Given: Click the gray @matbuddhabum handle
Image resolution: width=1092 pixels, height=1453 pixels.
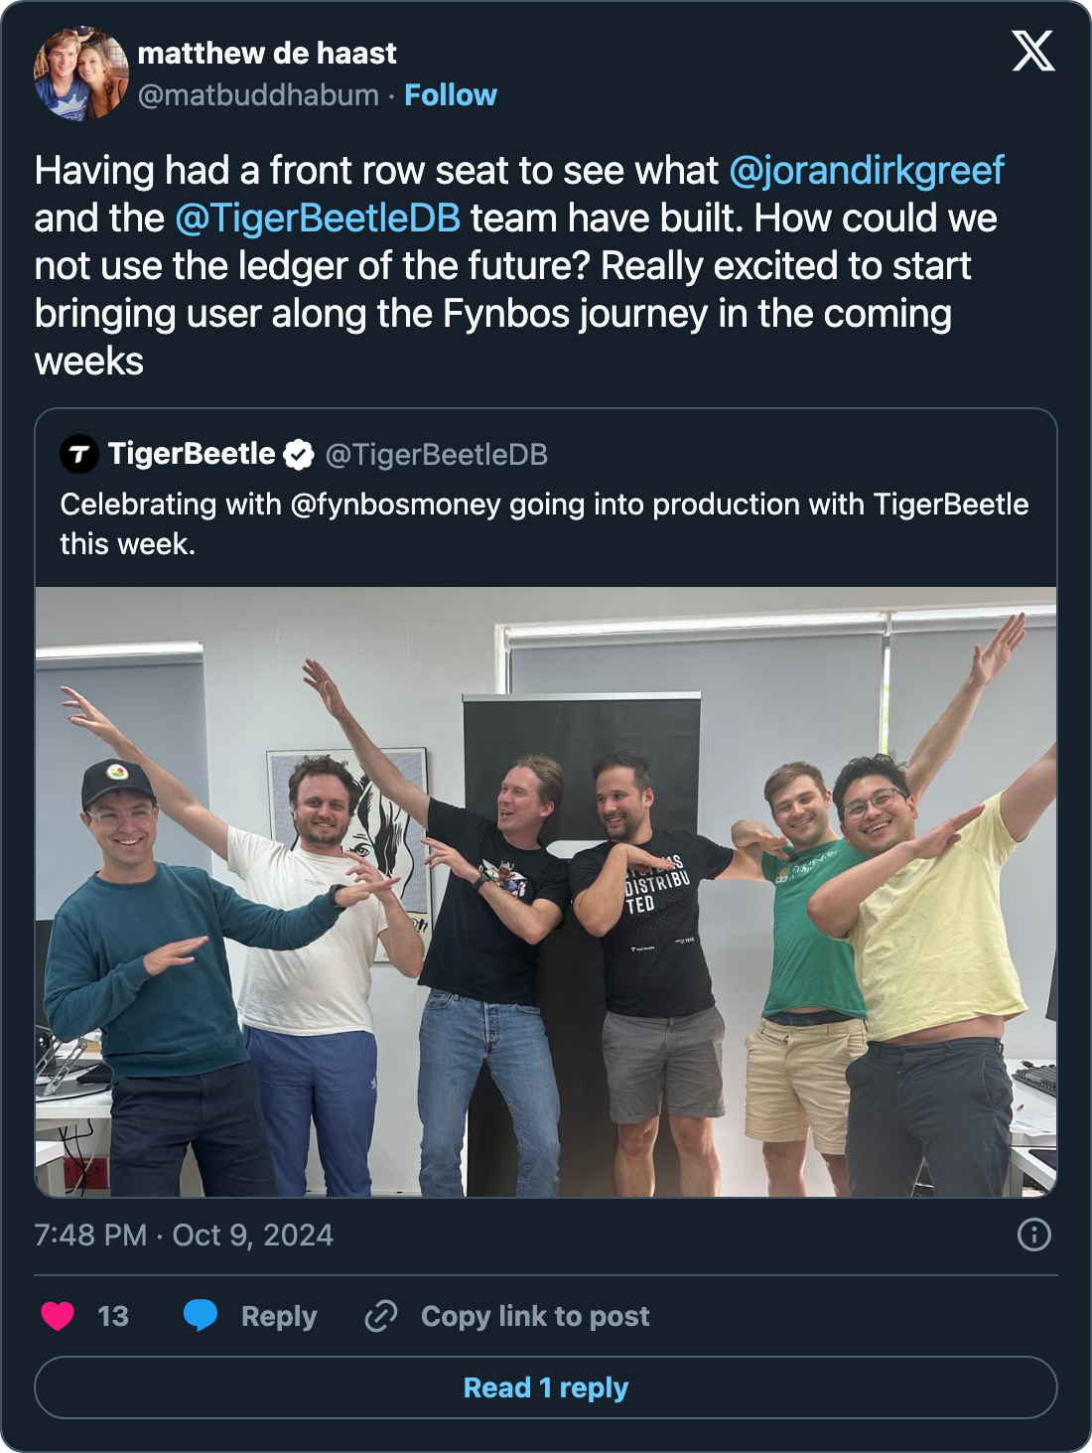Looking at the screenshot, I should click(258, 95).
